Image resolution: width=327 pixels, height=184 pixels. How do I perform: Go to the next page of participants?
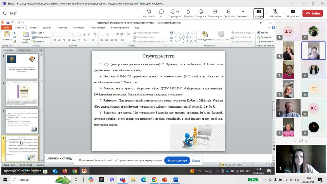point(307,141)
